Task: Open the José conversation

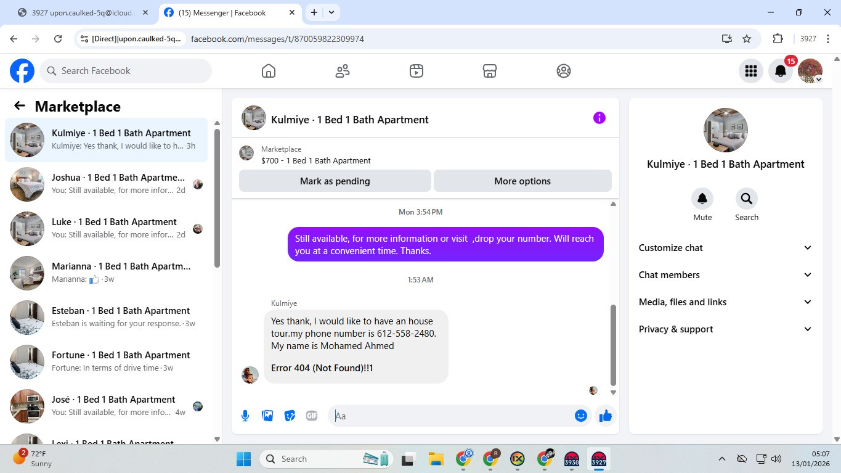Action: pyautogui.click(x=107, y=406)
